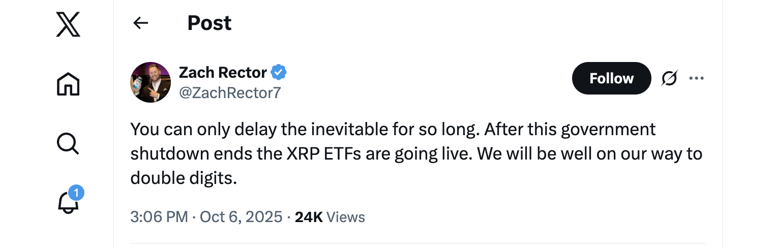Click the Oct 6, 2025 date
This screenshot has height=248, width=776.
point(241,217)
